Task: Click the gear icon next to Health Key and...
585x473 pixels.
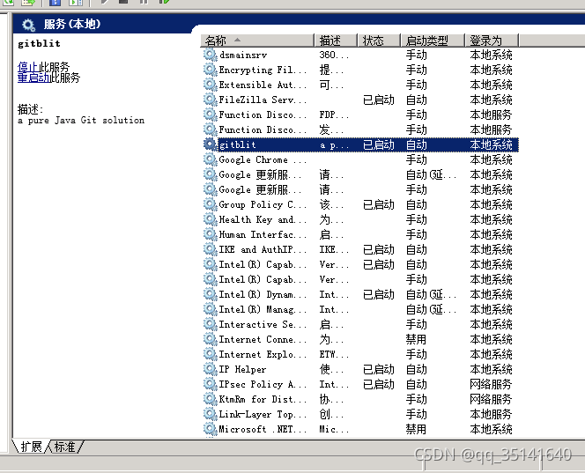Action: pyautogui.click(x=210, y=219)
